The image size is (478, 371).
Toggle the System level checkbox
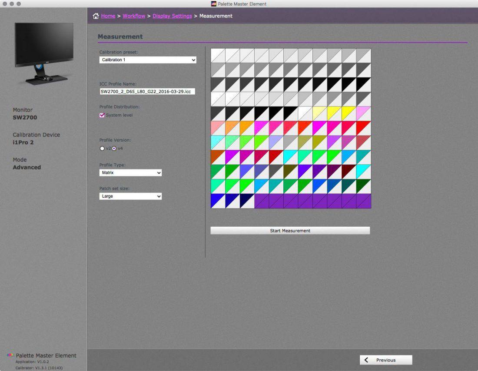(102, 115)
